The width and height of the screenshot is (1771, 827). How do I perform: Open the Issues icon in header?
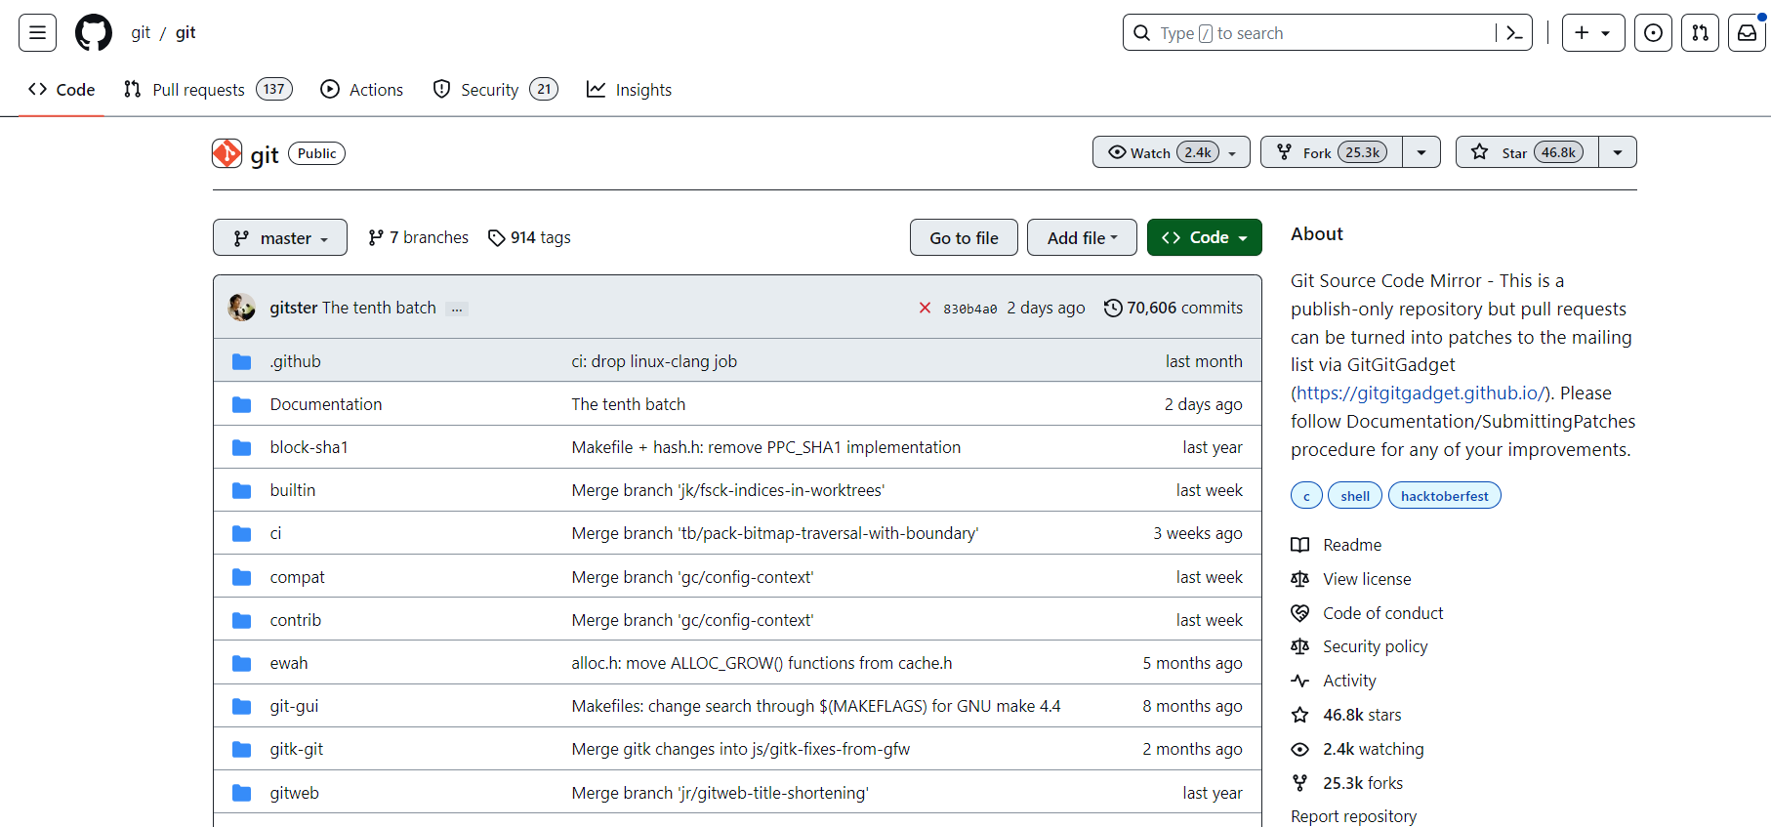click(x=1653, y=33)
